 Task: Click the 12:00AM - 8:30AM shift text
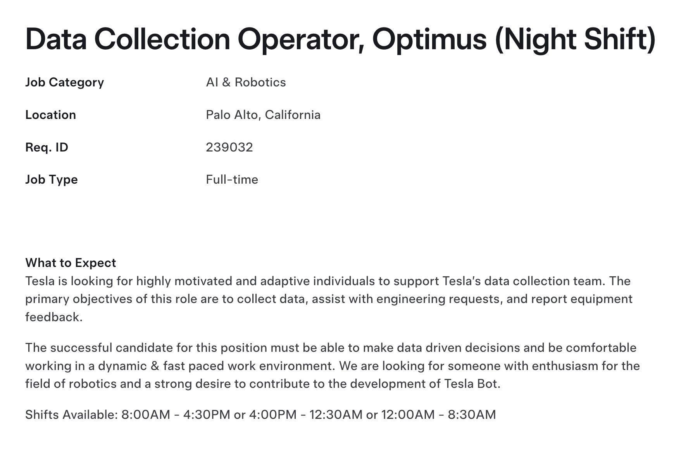[439, 415]
